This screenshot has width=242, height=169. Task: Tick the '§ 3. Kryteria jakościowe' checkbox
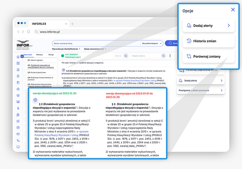[x=25, y=72]
